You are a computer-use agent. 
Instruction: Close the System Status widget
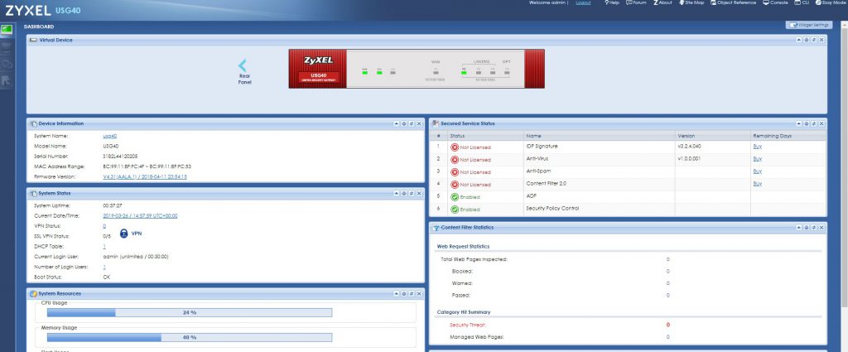pyautogui.click(x=419, y=193)
